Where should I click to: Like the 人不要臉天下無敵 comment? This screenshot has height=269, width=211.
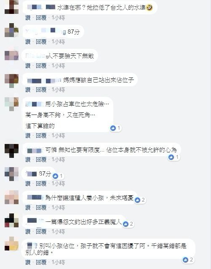point(28,66)
